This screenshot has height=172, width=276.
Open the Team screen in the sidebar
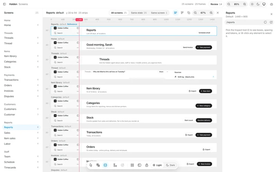pyautogui.click(x=21, y=157)
